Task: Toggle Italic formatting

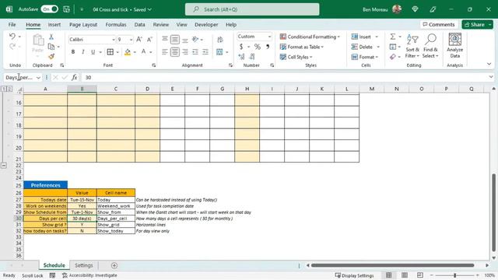Action: pos(83,52)
